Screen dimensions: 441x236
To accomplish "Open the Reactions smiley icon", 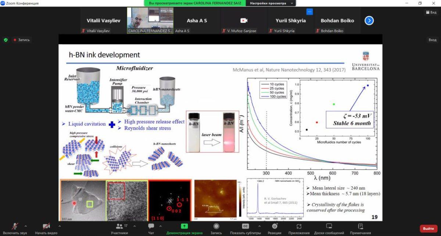I will 274,226.
